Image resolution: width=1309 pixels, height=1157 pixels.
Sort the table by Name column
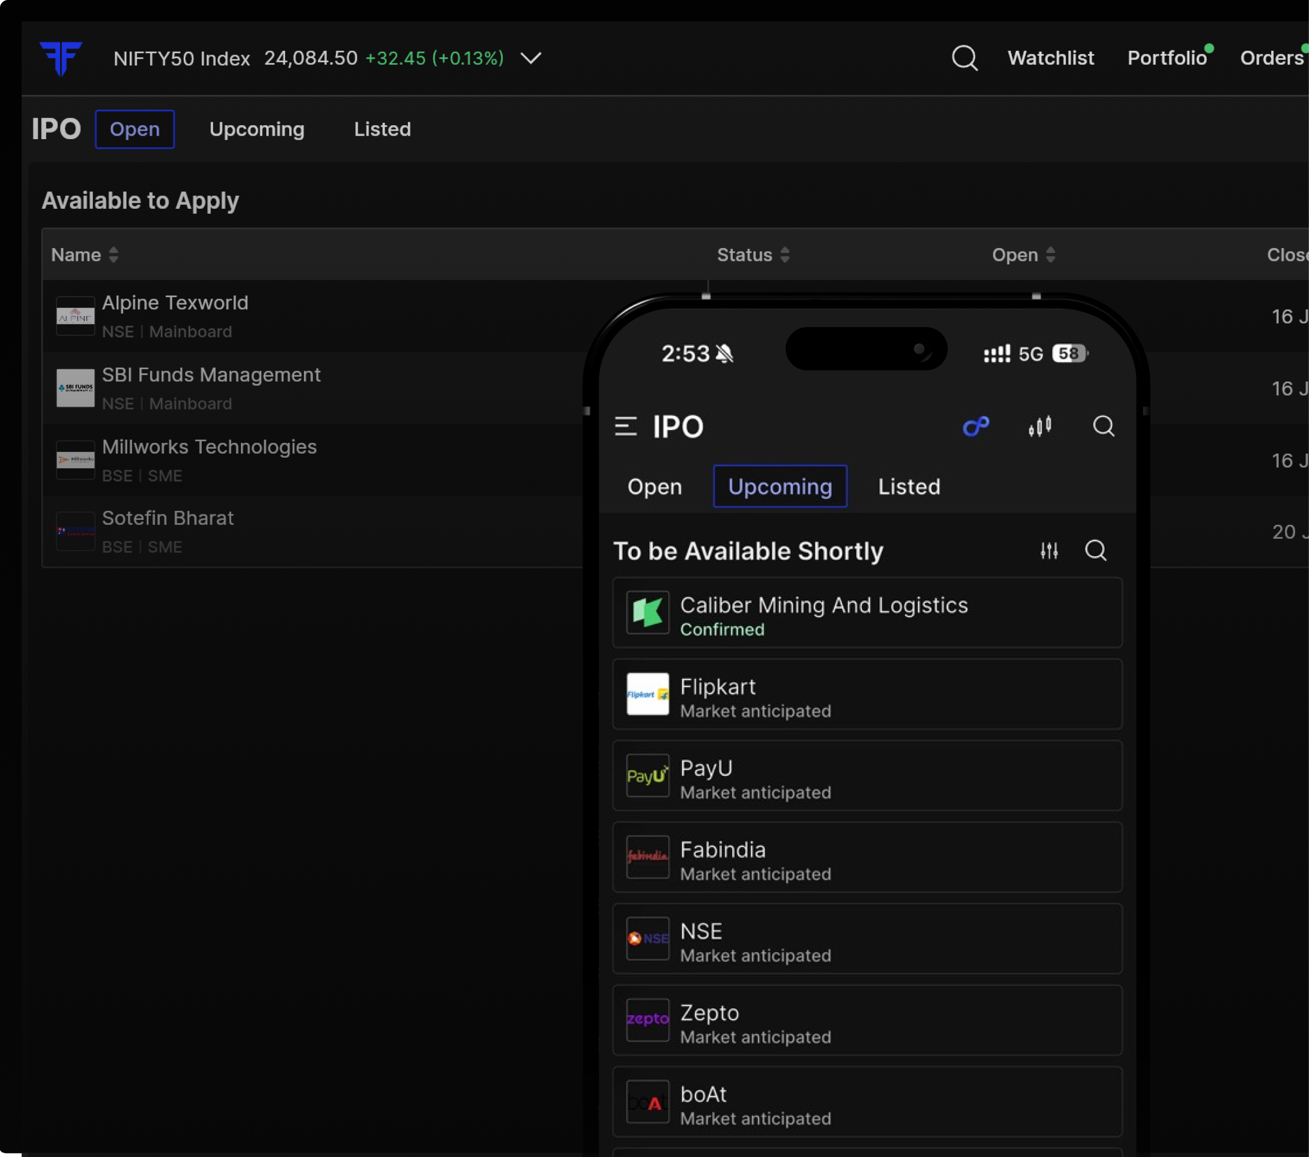pyautogui.click(x=84, y=255)
